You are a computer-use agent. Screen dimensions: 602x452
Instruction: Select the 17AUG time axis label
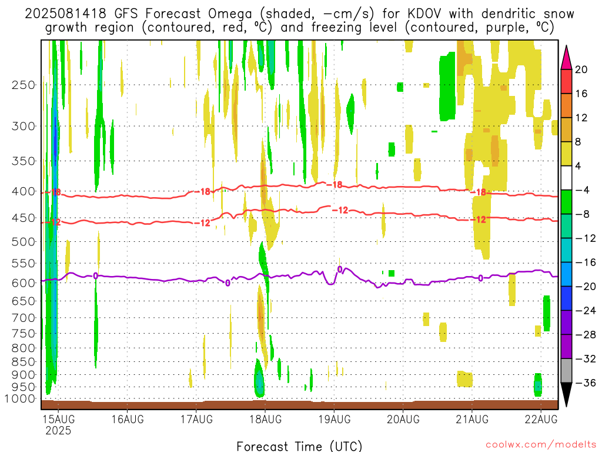click(x=196, y=419)
